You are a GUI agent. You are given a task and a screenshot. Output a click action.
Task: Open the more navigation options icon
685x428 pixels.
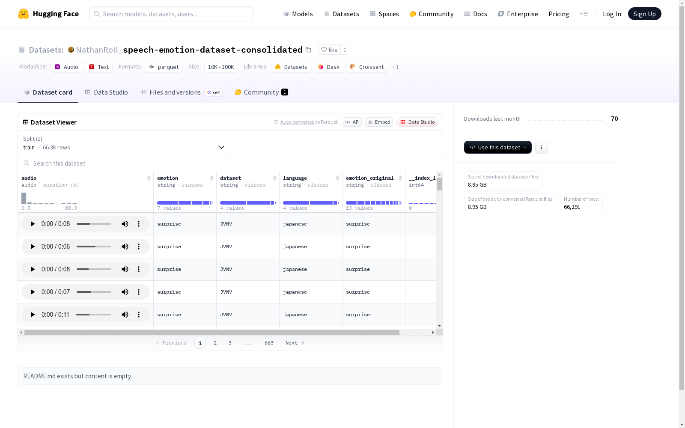coord(584,14)
